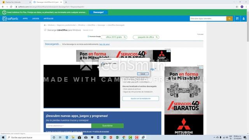Screen dimensions: 249x140
Task: Click the green Suscribirme button
Action: [107, 126]
